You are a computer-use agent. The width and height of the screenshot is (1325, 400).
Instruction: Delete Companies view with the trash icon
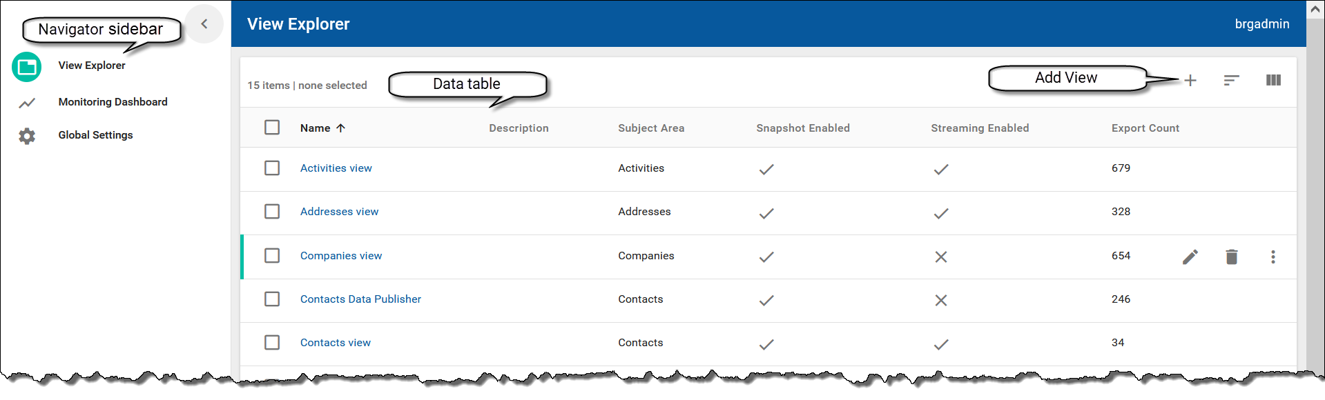(1231, 257)
